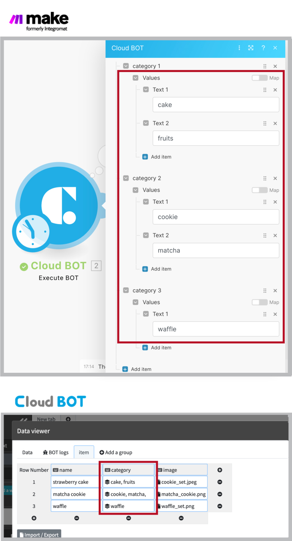Viewport: 292px width, 541px height.
Task: Select the 'cake, fruits' category cell
Action: pos(129,482)
